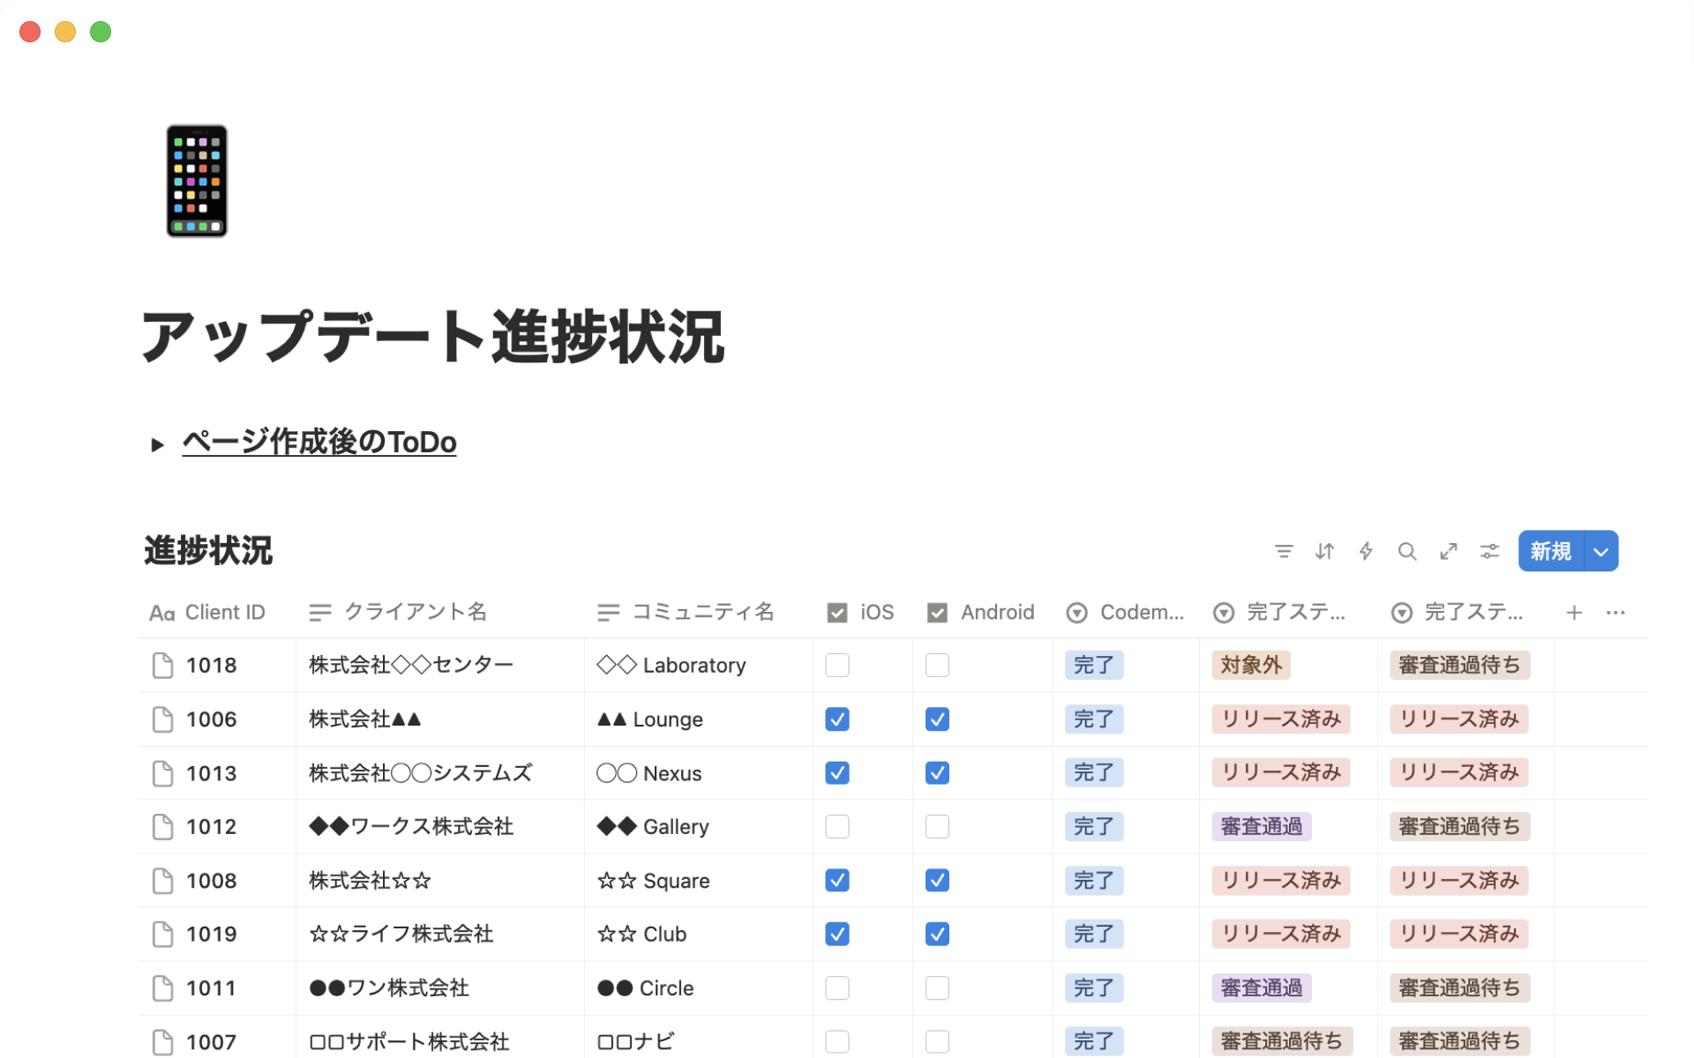Add a new property with the plus icon

coord(1574,612)
